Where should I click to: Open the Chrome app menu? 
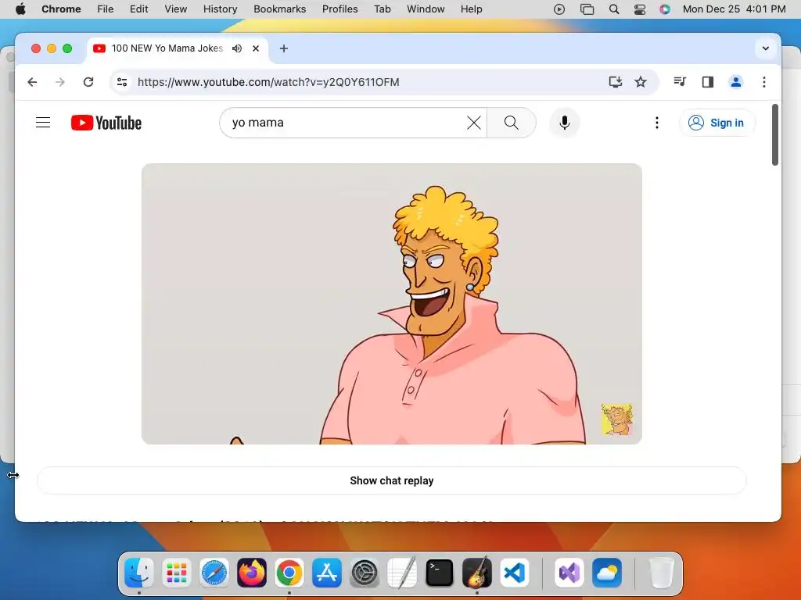(x=61, y=9)
